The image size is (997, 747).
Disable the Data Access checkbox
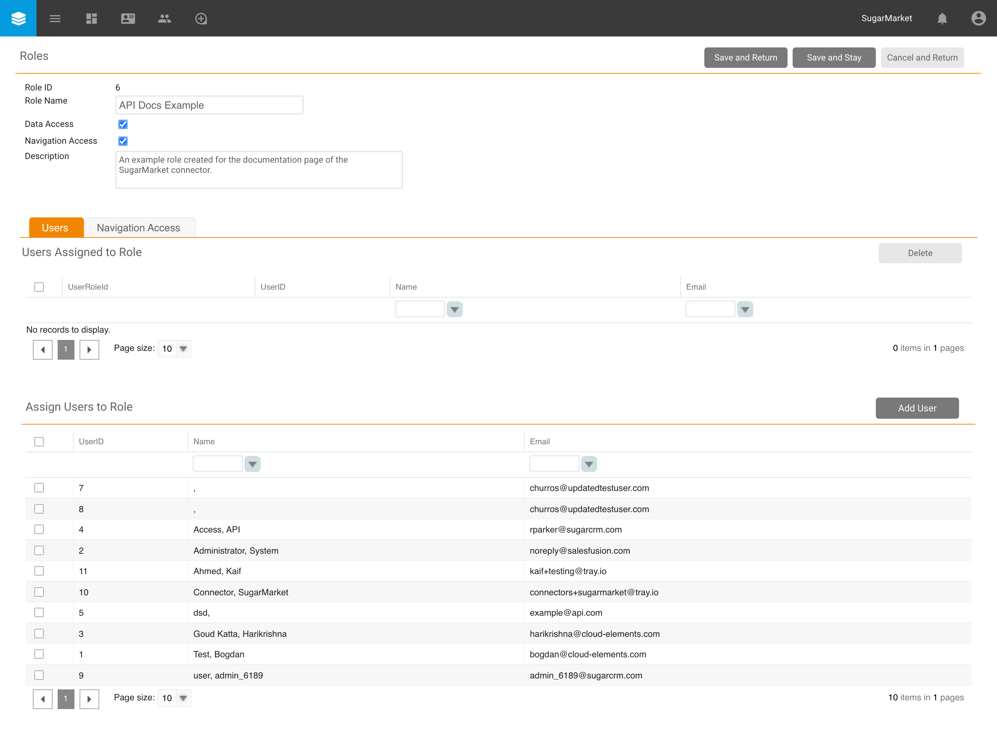tap(123, 124)
